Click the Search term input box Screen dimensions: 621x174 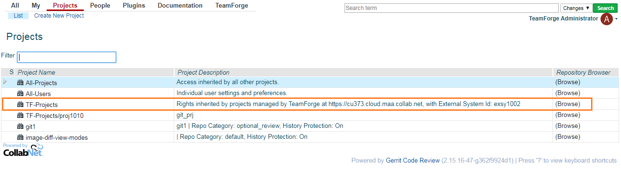(452, 8)
